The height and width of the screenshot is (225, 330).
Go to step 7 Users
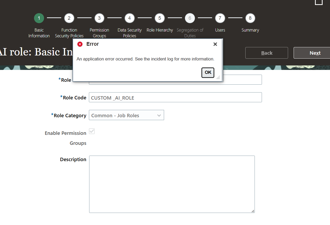coord(220,18)
